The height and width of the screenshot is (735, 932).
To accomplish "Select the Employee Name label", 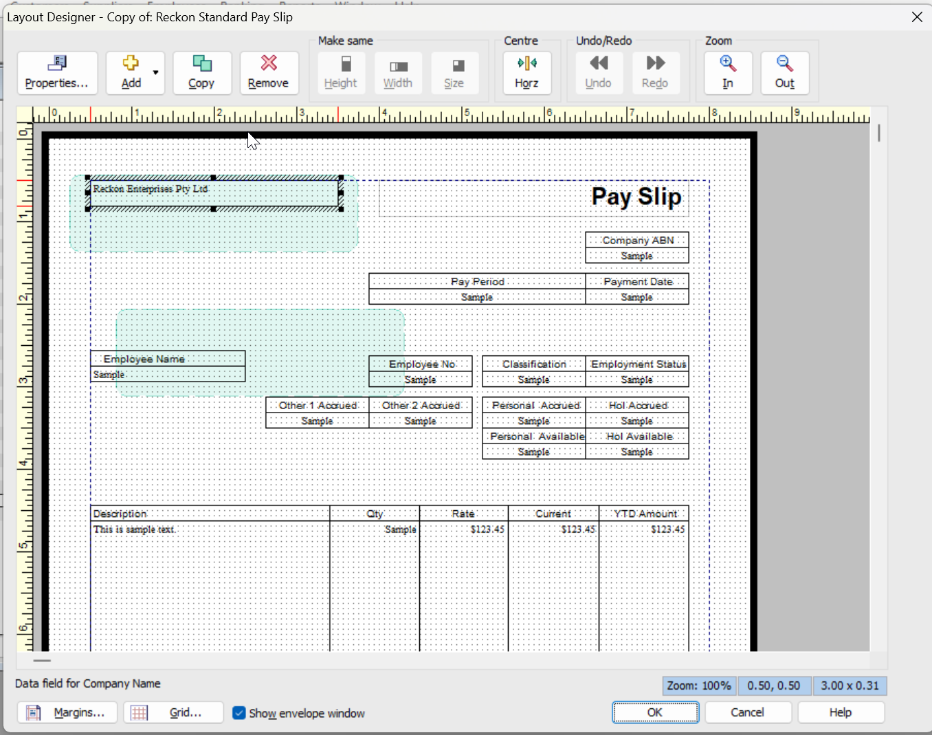I will pos(168,359).
